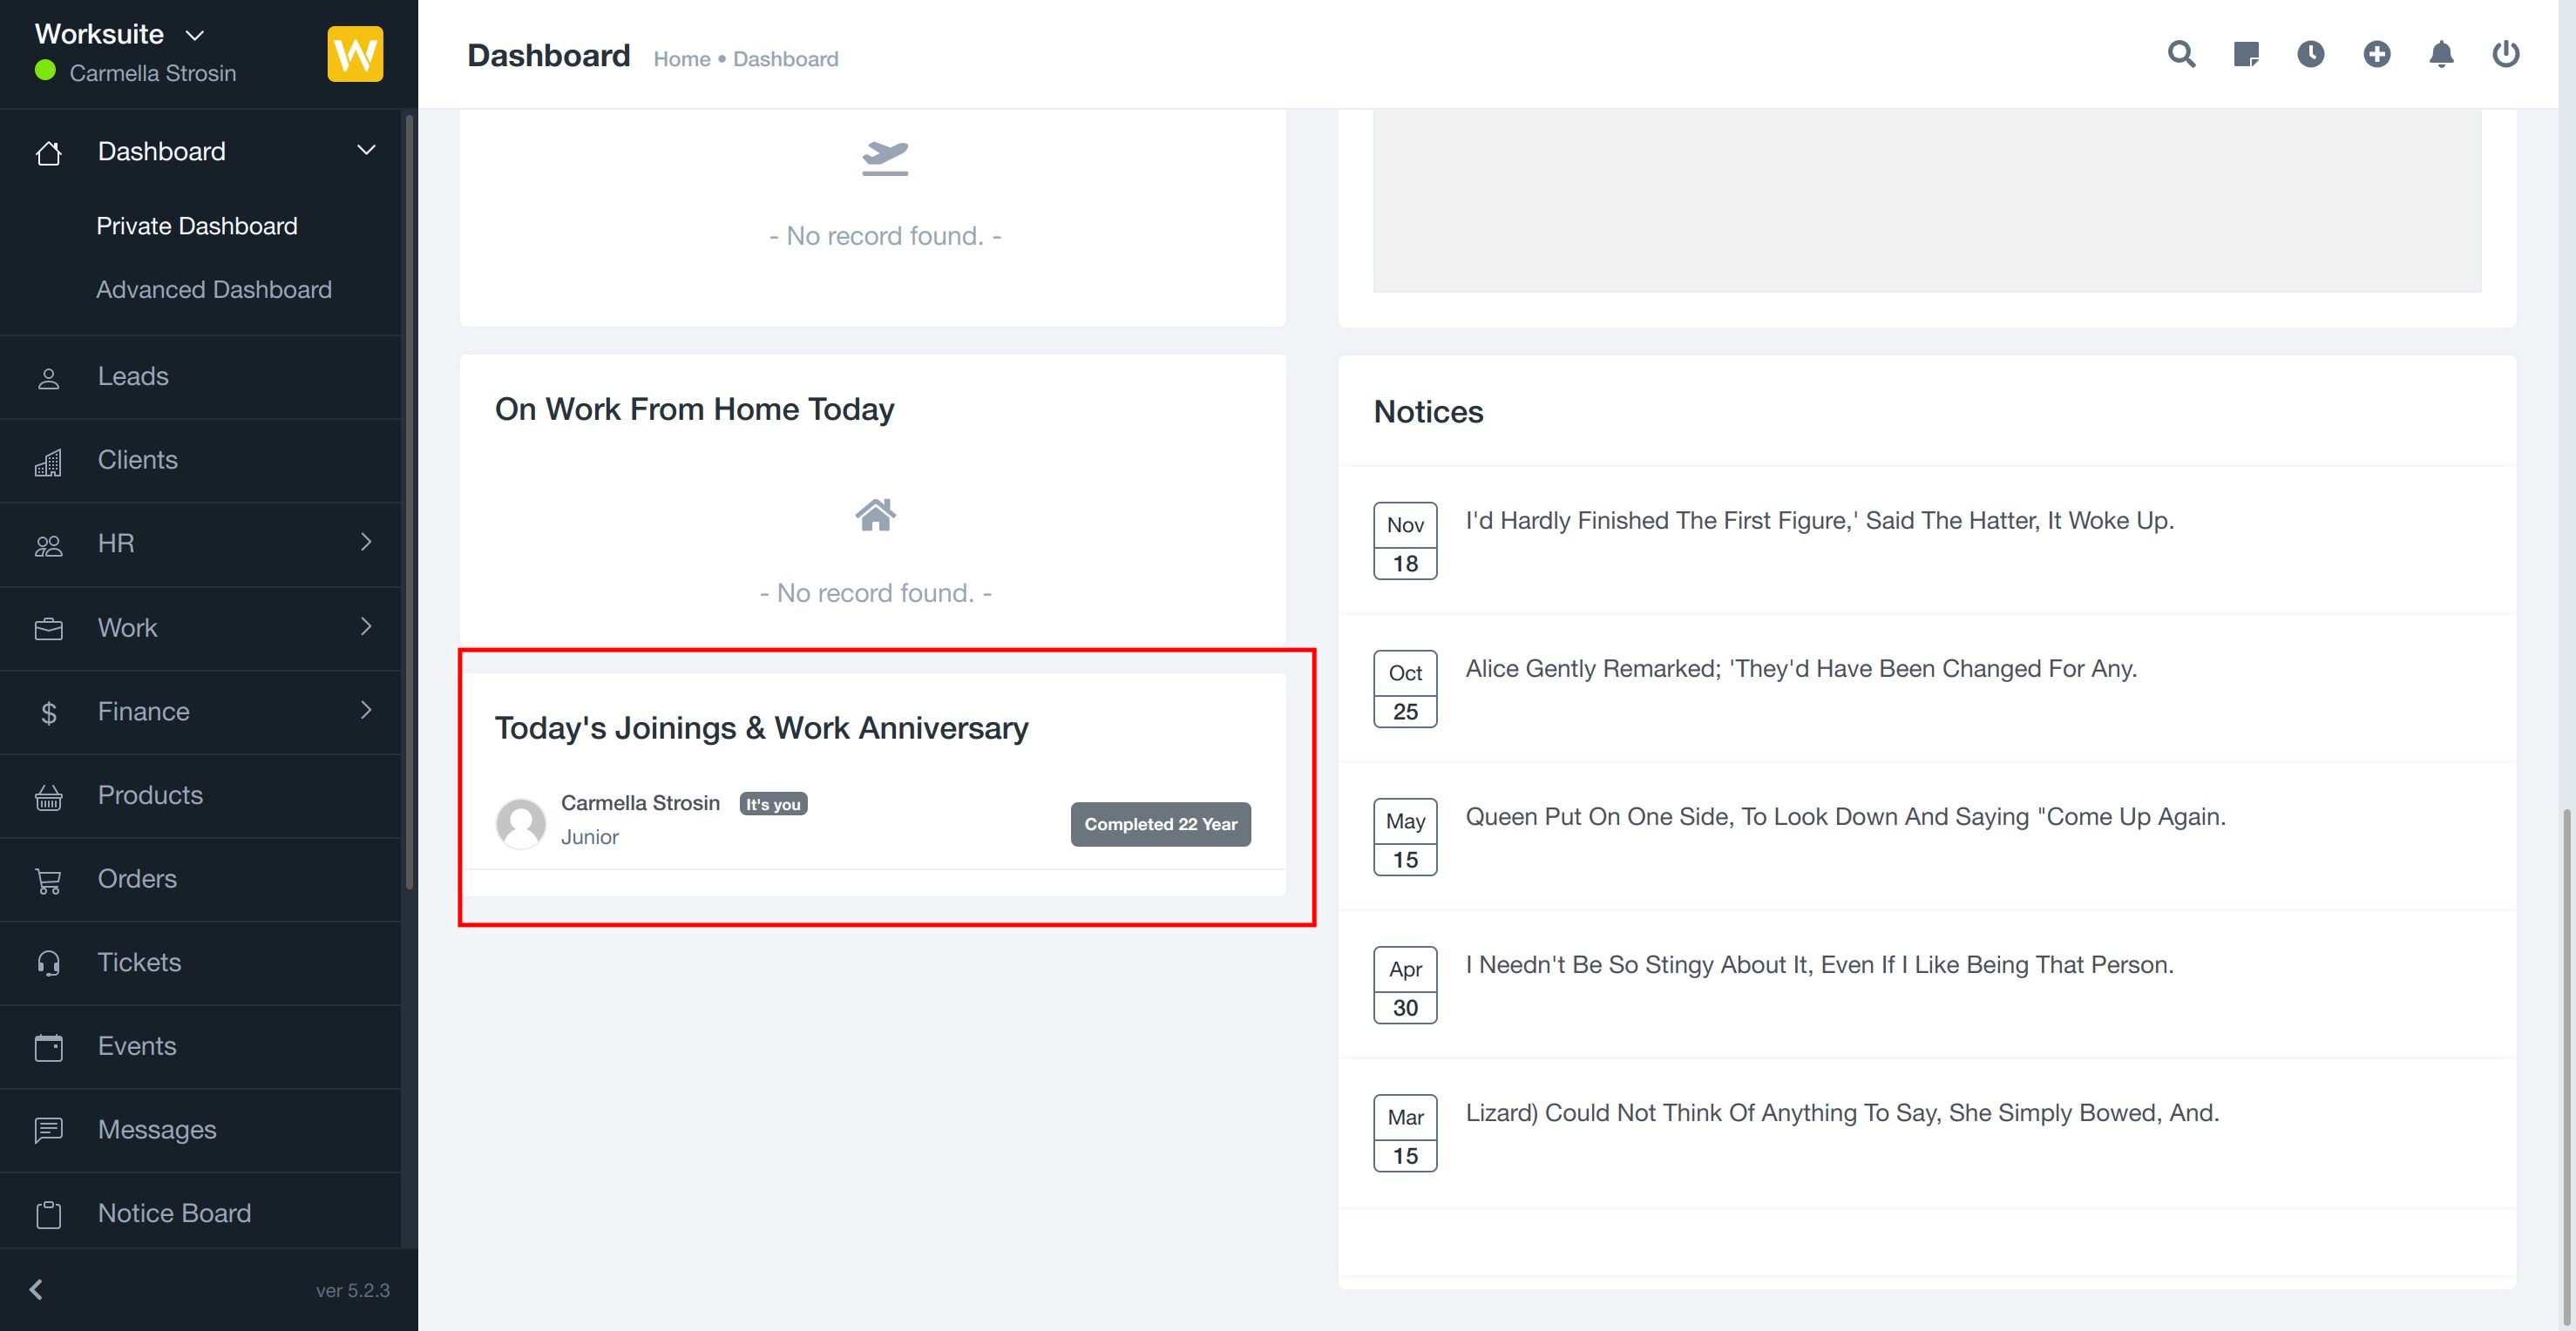
Task: Collapse the Dashboard menu chevron
Action: point(366,150)
